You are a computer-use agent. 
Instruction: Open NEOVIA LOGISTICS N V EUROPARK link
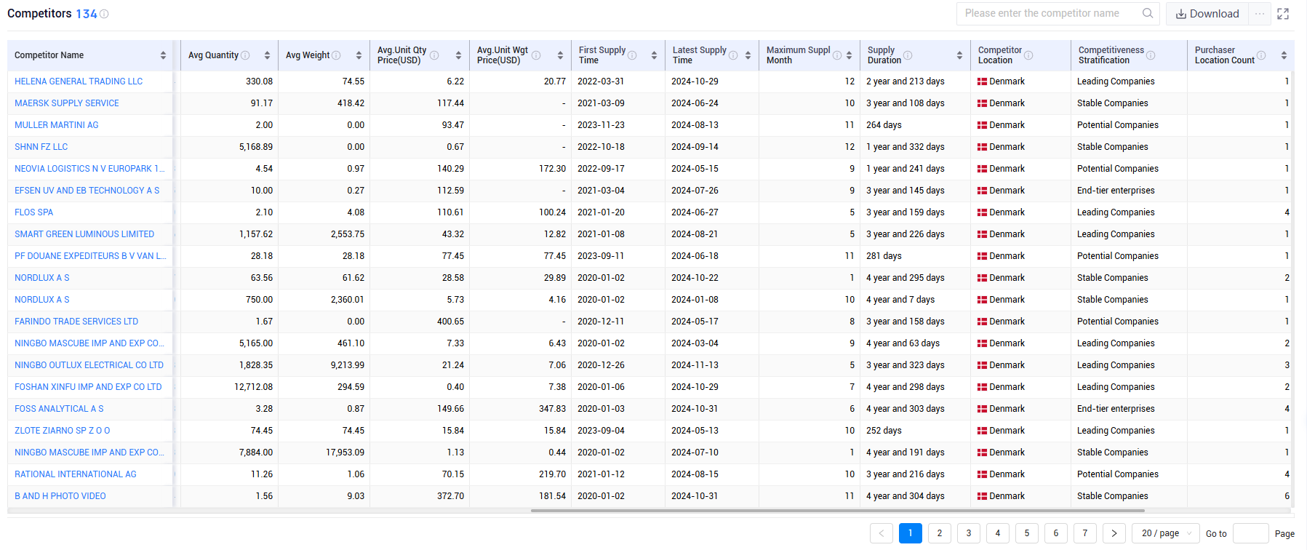point(89,169)
